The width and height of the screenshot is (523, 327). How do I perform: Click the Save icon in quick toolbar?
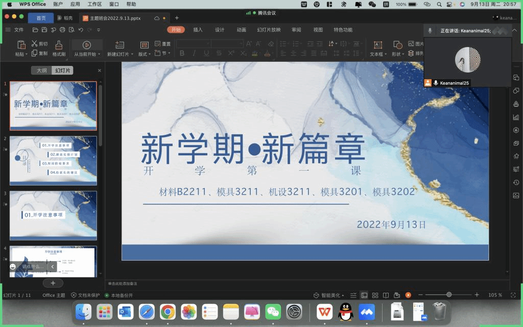click(44, 30)
